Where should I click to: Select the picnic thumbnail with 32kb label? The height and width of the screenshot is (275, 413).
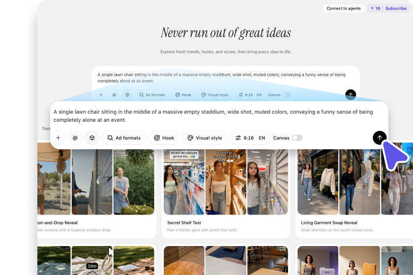pos(92,260)
